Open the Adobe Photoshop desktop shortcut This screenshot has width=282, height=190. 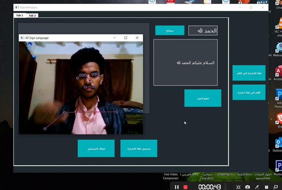pos(278,98)
